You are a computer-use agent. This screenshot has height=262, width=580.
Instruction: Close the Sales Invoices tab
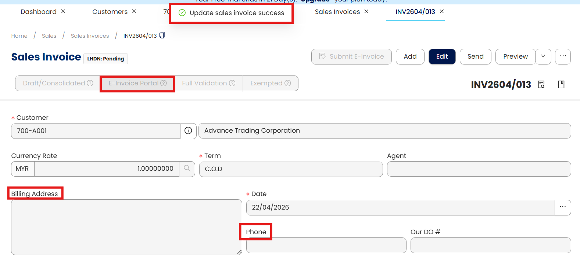coord(366,11)
